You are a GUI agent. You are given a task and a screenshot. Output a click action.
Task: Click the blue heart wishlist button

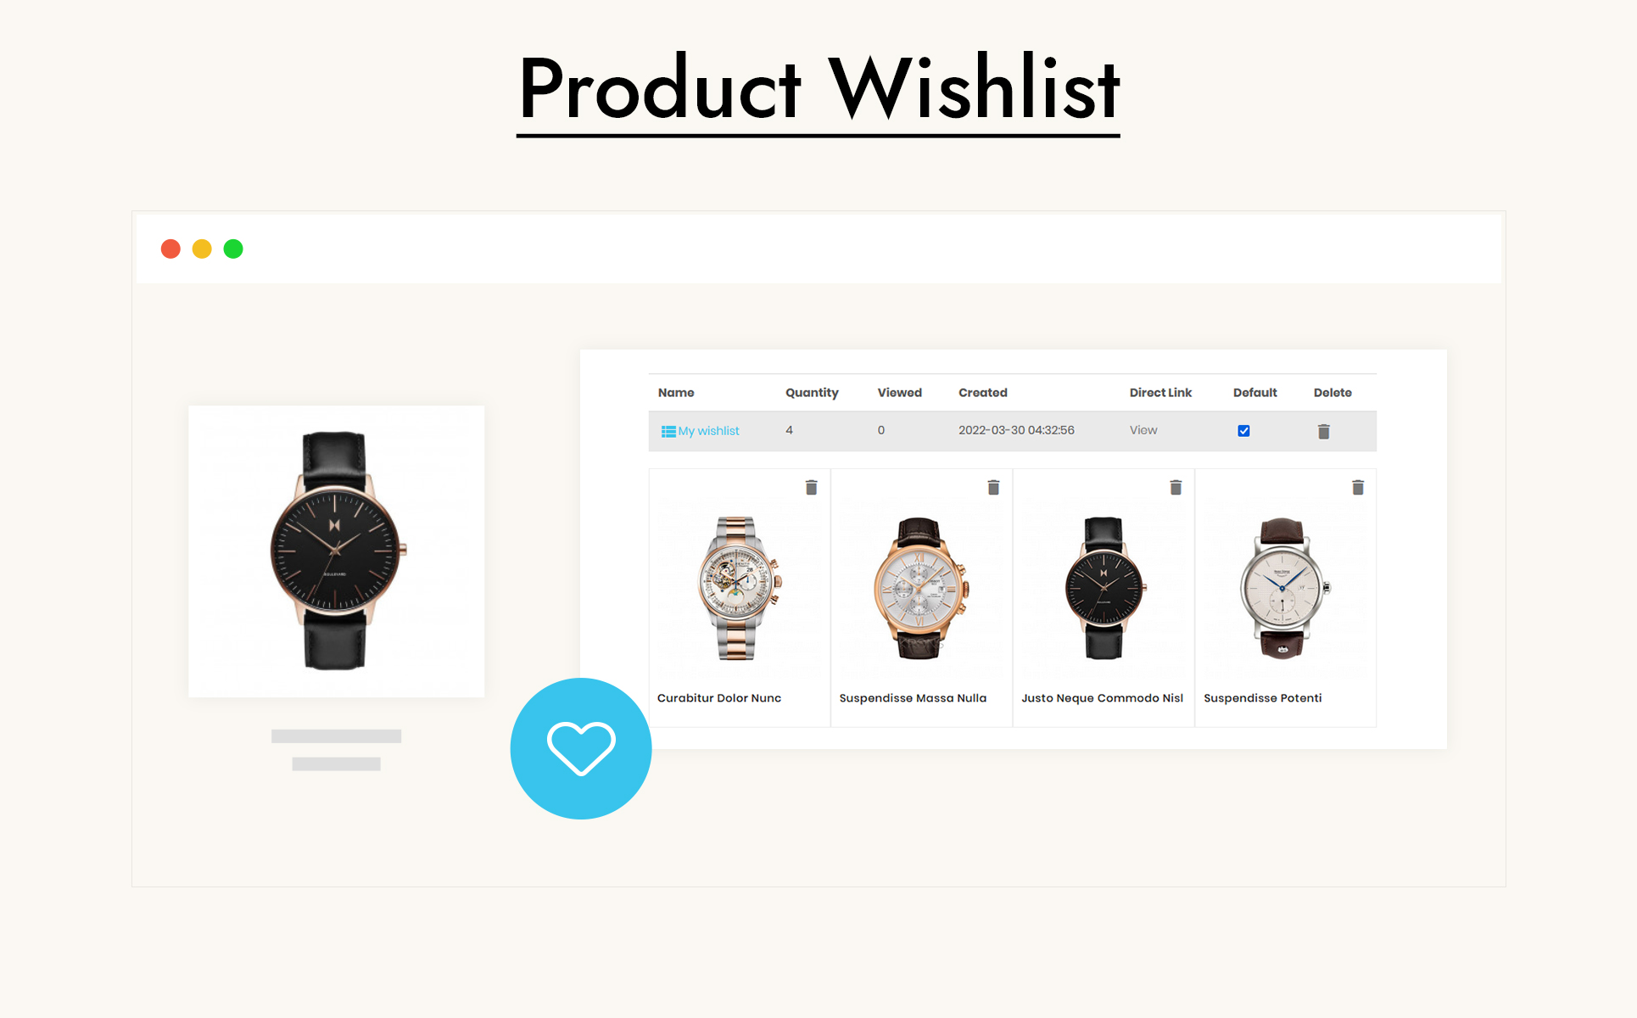pyautogui.click(x=581, y=748)
